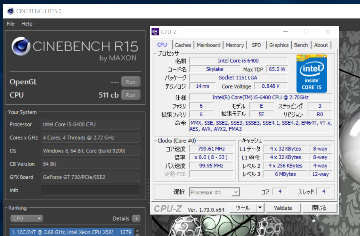This screenshot has width=360, height=236.
Task: Click the instructions field listing MMX, SSE
Action: coord(261,126)
